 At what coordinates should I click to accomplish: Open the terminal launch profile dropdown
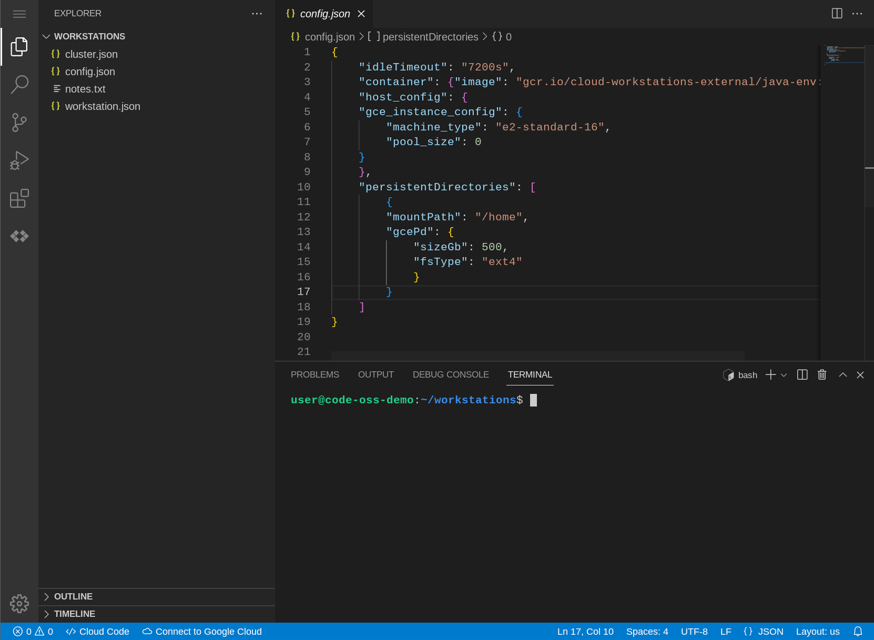pos(783,374)
